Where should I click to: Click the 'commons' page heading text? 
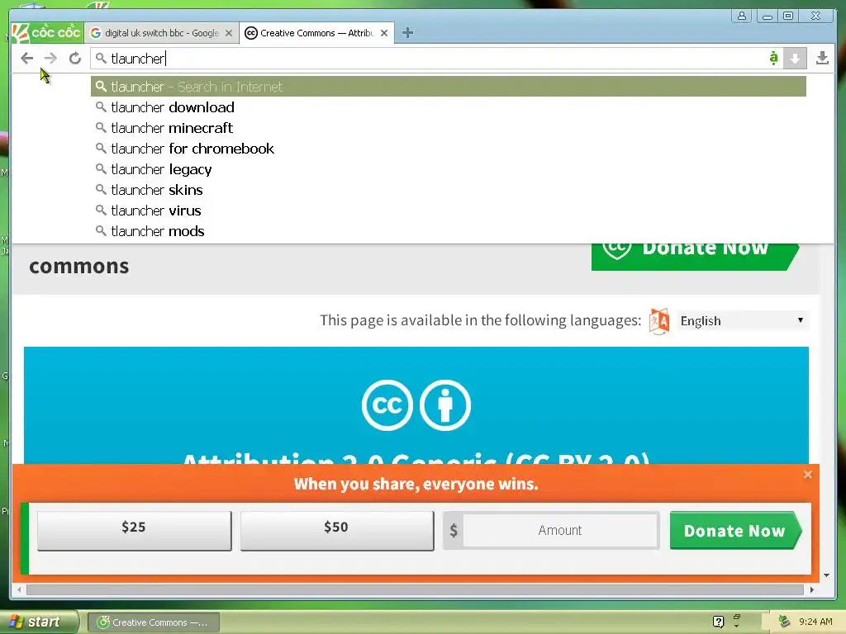[x=79, y=267]
